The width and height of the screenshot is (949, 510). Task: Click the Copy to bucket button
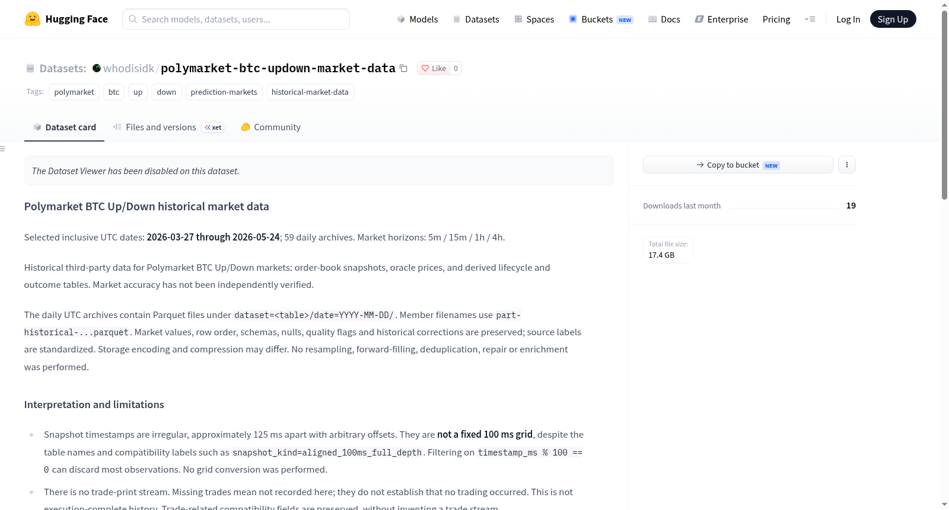[738, 165]
